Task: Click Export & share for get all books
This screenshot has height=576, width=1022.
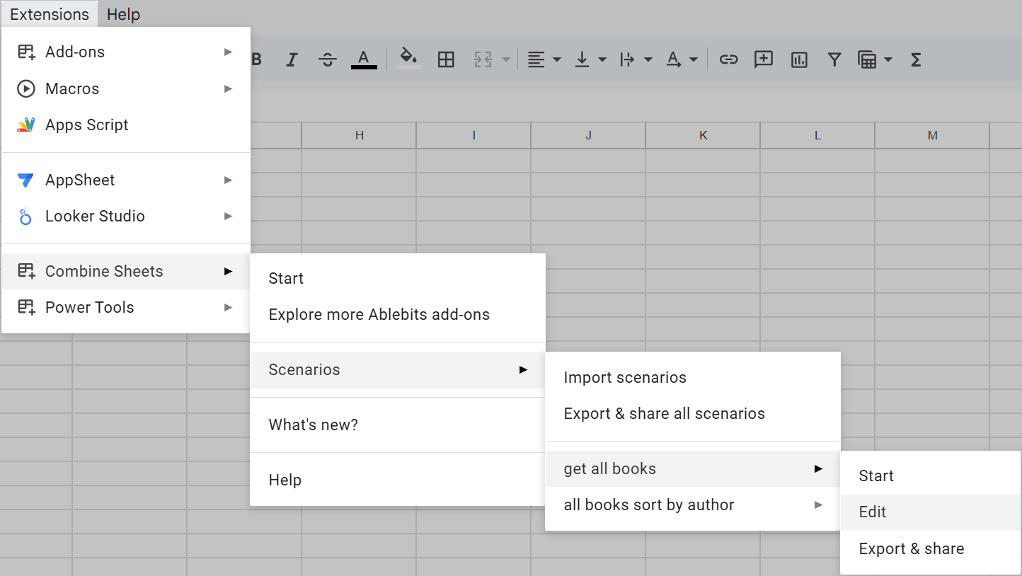Action: point(930,548)
